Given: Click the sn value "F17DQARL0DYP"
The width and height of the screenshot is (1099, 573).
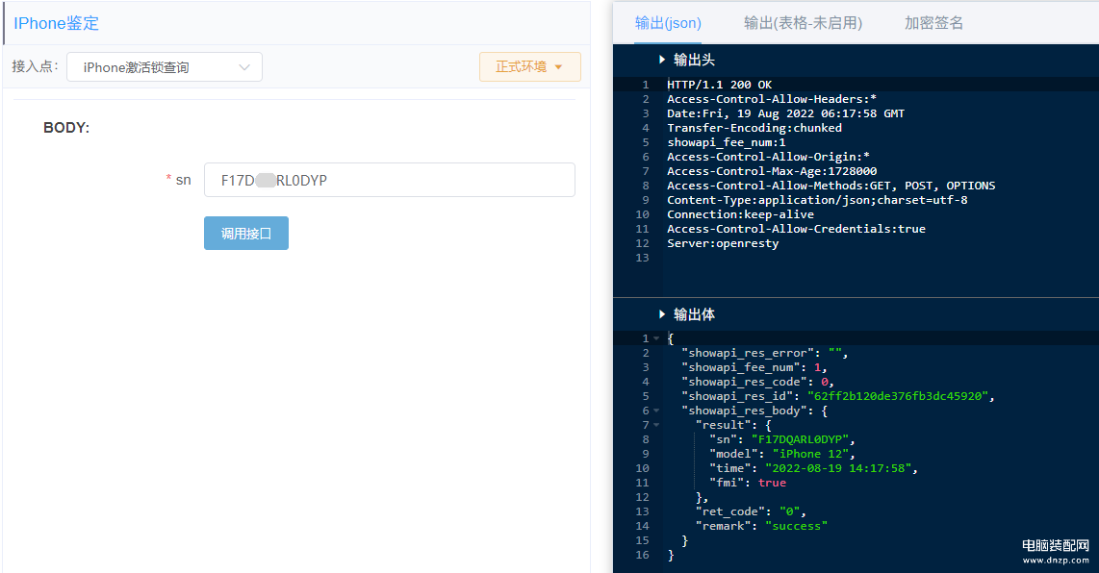Looking at the screenshot, I should 800,440.
